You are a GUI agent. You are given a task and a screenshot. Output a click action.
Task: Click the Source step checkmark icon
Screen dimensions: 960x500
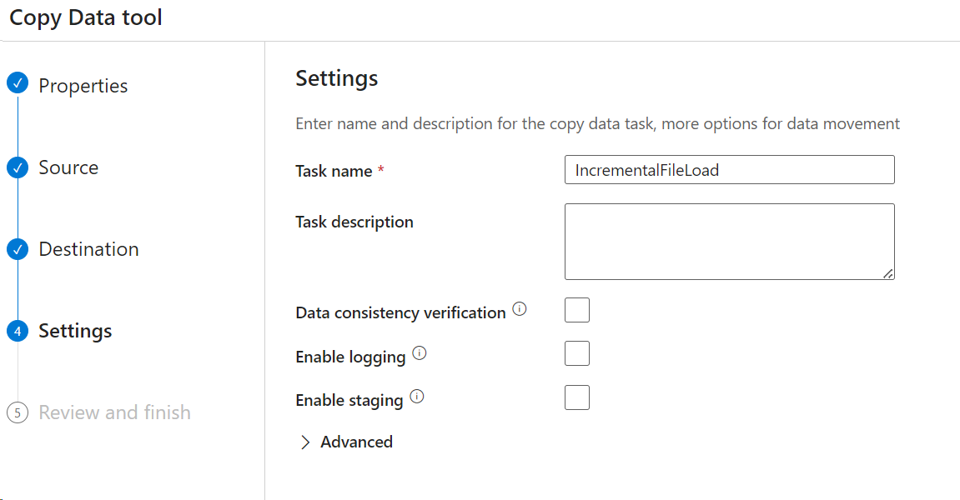click(18, 167)
